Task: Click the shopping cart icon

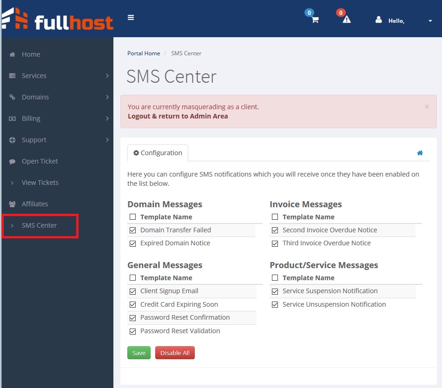Action: pos(315,20)
